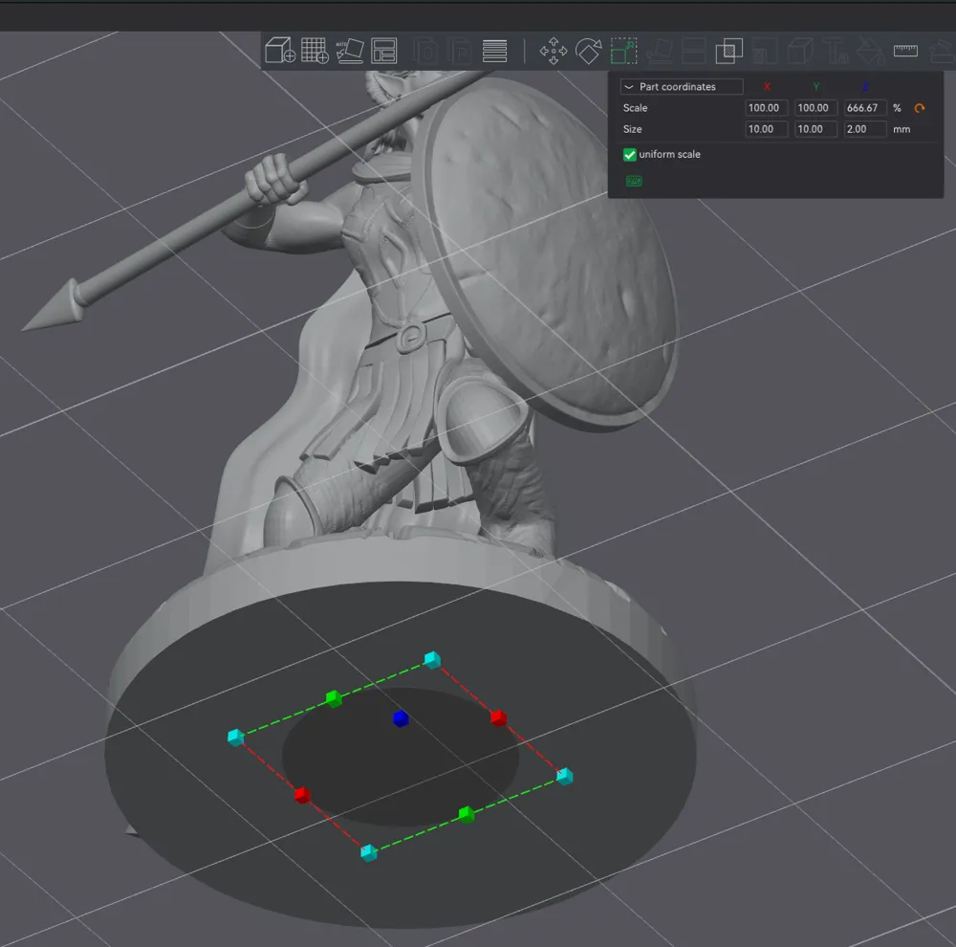Viewport: 956px width, 947px height.
Task: Click the Scale X percent field
Action: [767, 108]
